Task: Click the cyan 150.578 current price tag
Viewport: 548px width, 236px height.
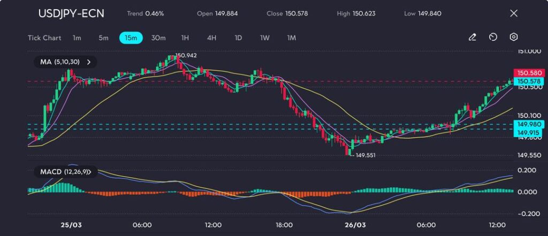Action: pyautogui.click(x=529, y=81)
